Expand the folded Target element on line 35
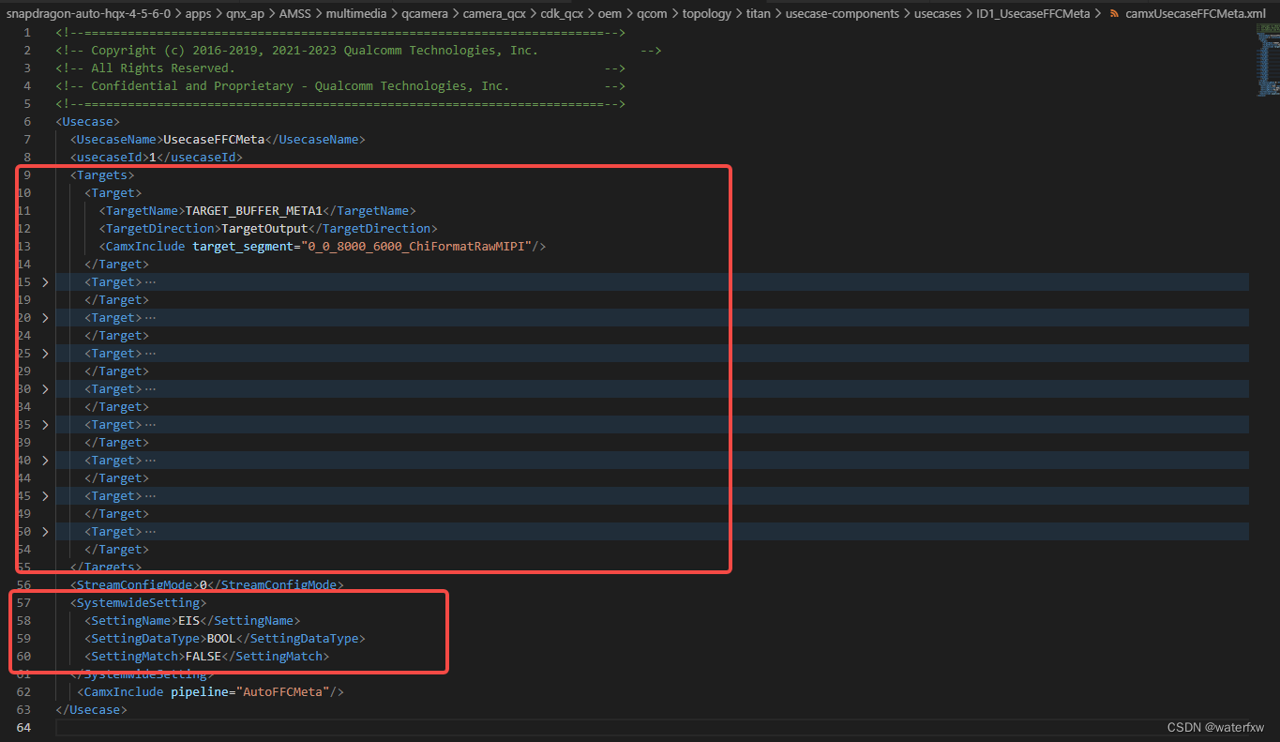 click(45, 424)
